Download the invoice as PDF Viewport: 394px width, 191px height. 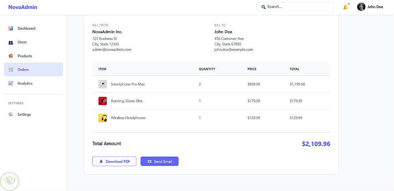click(x=114, y=161)
